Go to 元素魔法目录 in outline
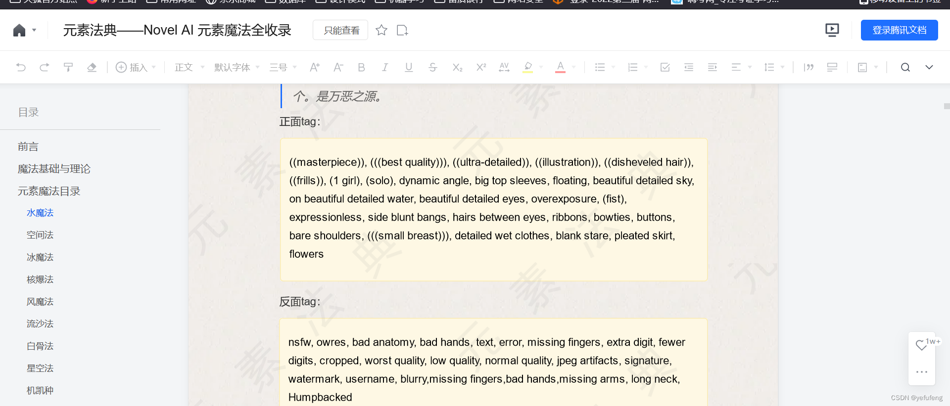Viewport: 950px width, 406px height. pos(49,191)
